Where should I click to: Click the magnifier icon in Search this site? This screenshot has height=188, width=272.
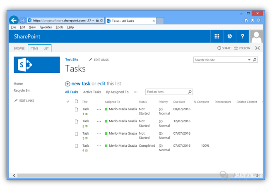coord(255,60)
